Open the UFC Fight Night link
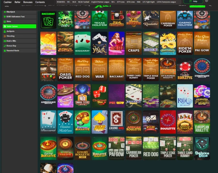 pyautogui.click(x=148, y=2)
